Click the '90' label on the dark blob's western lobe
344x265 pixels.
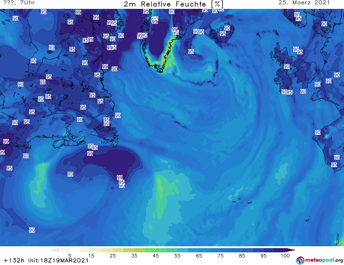click(x=70, y=174)
